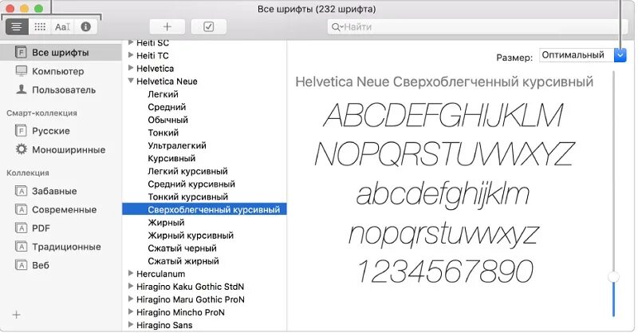The width and height of the screenshot is (638, 333).
Task: Select Моноширинные smart collection
Action: coord(61,149)
